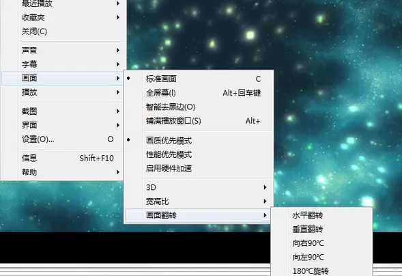This screenshot has height=276, width=402.
Task: Expand the 宽高比 submenu
Action: (199, 202)
